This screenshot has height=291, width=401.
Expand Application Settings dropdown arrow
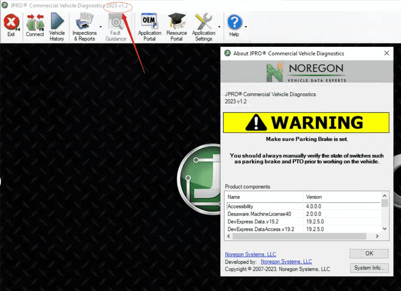[219, 27]
